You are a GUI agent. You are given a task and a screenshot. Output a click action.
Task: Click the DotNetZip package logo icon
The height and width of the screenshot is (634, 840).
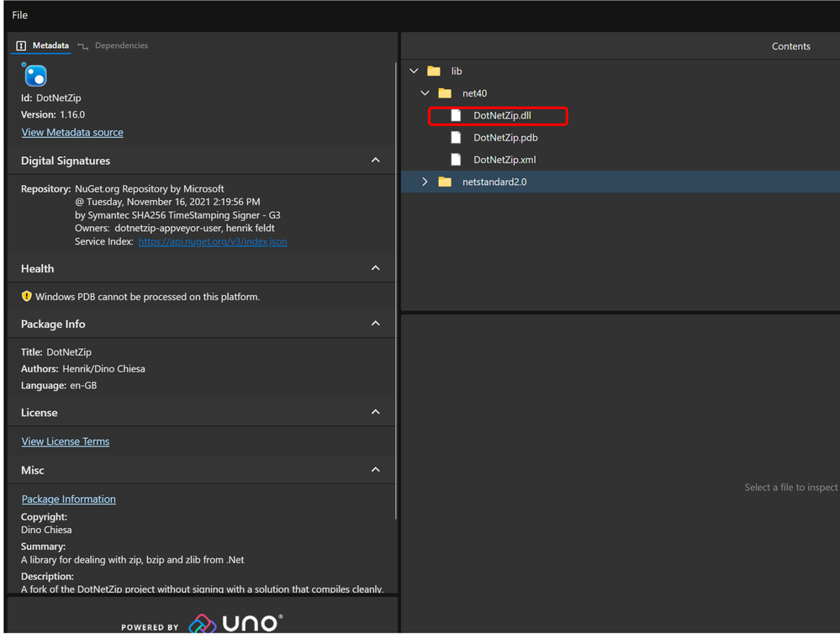pyautogui.click(x=35, y=76)
